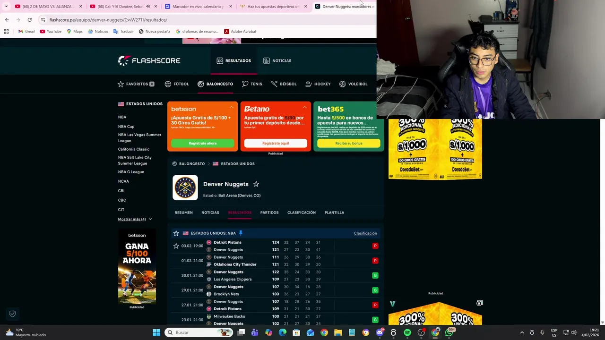Click the Flashscore logo
Screen dimensions: 605x340
(149, 60)
